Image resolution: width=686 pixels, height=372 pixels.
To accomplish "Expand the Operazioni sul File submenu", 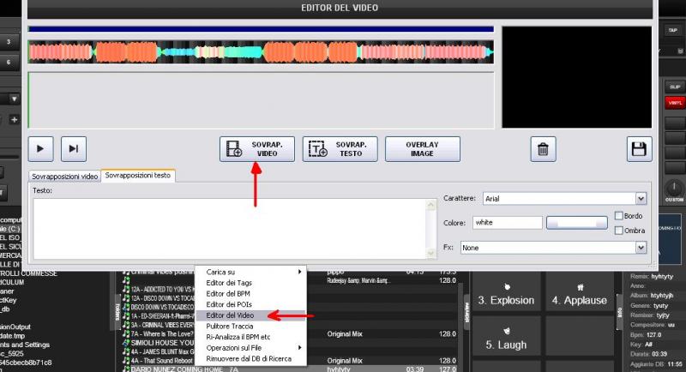I will point(250,348).
